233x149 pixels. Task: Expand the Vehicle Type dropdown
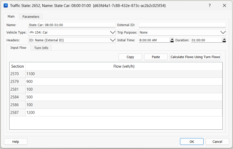pos(113,33)
